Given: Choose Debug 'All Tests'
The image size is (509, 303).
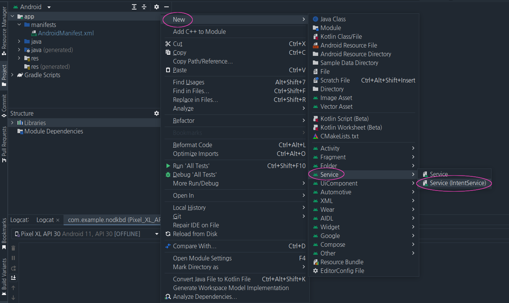Looking at the screenshot, I should (235, 175).
